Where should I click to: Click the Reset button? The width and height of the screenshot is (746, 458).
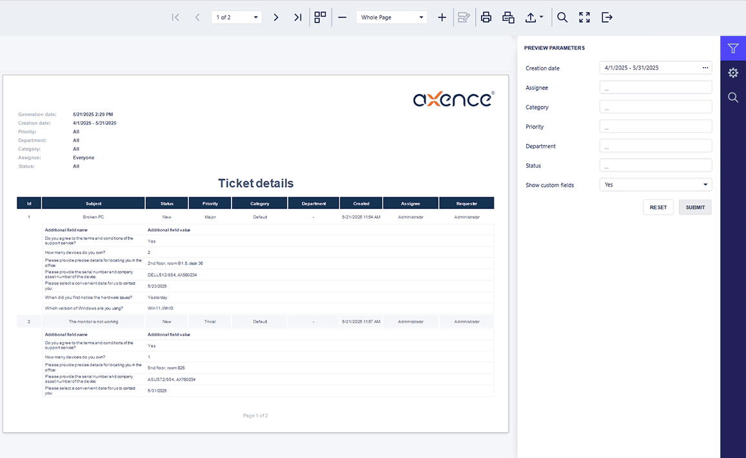[x=658, y=207]
